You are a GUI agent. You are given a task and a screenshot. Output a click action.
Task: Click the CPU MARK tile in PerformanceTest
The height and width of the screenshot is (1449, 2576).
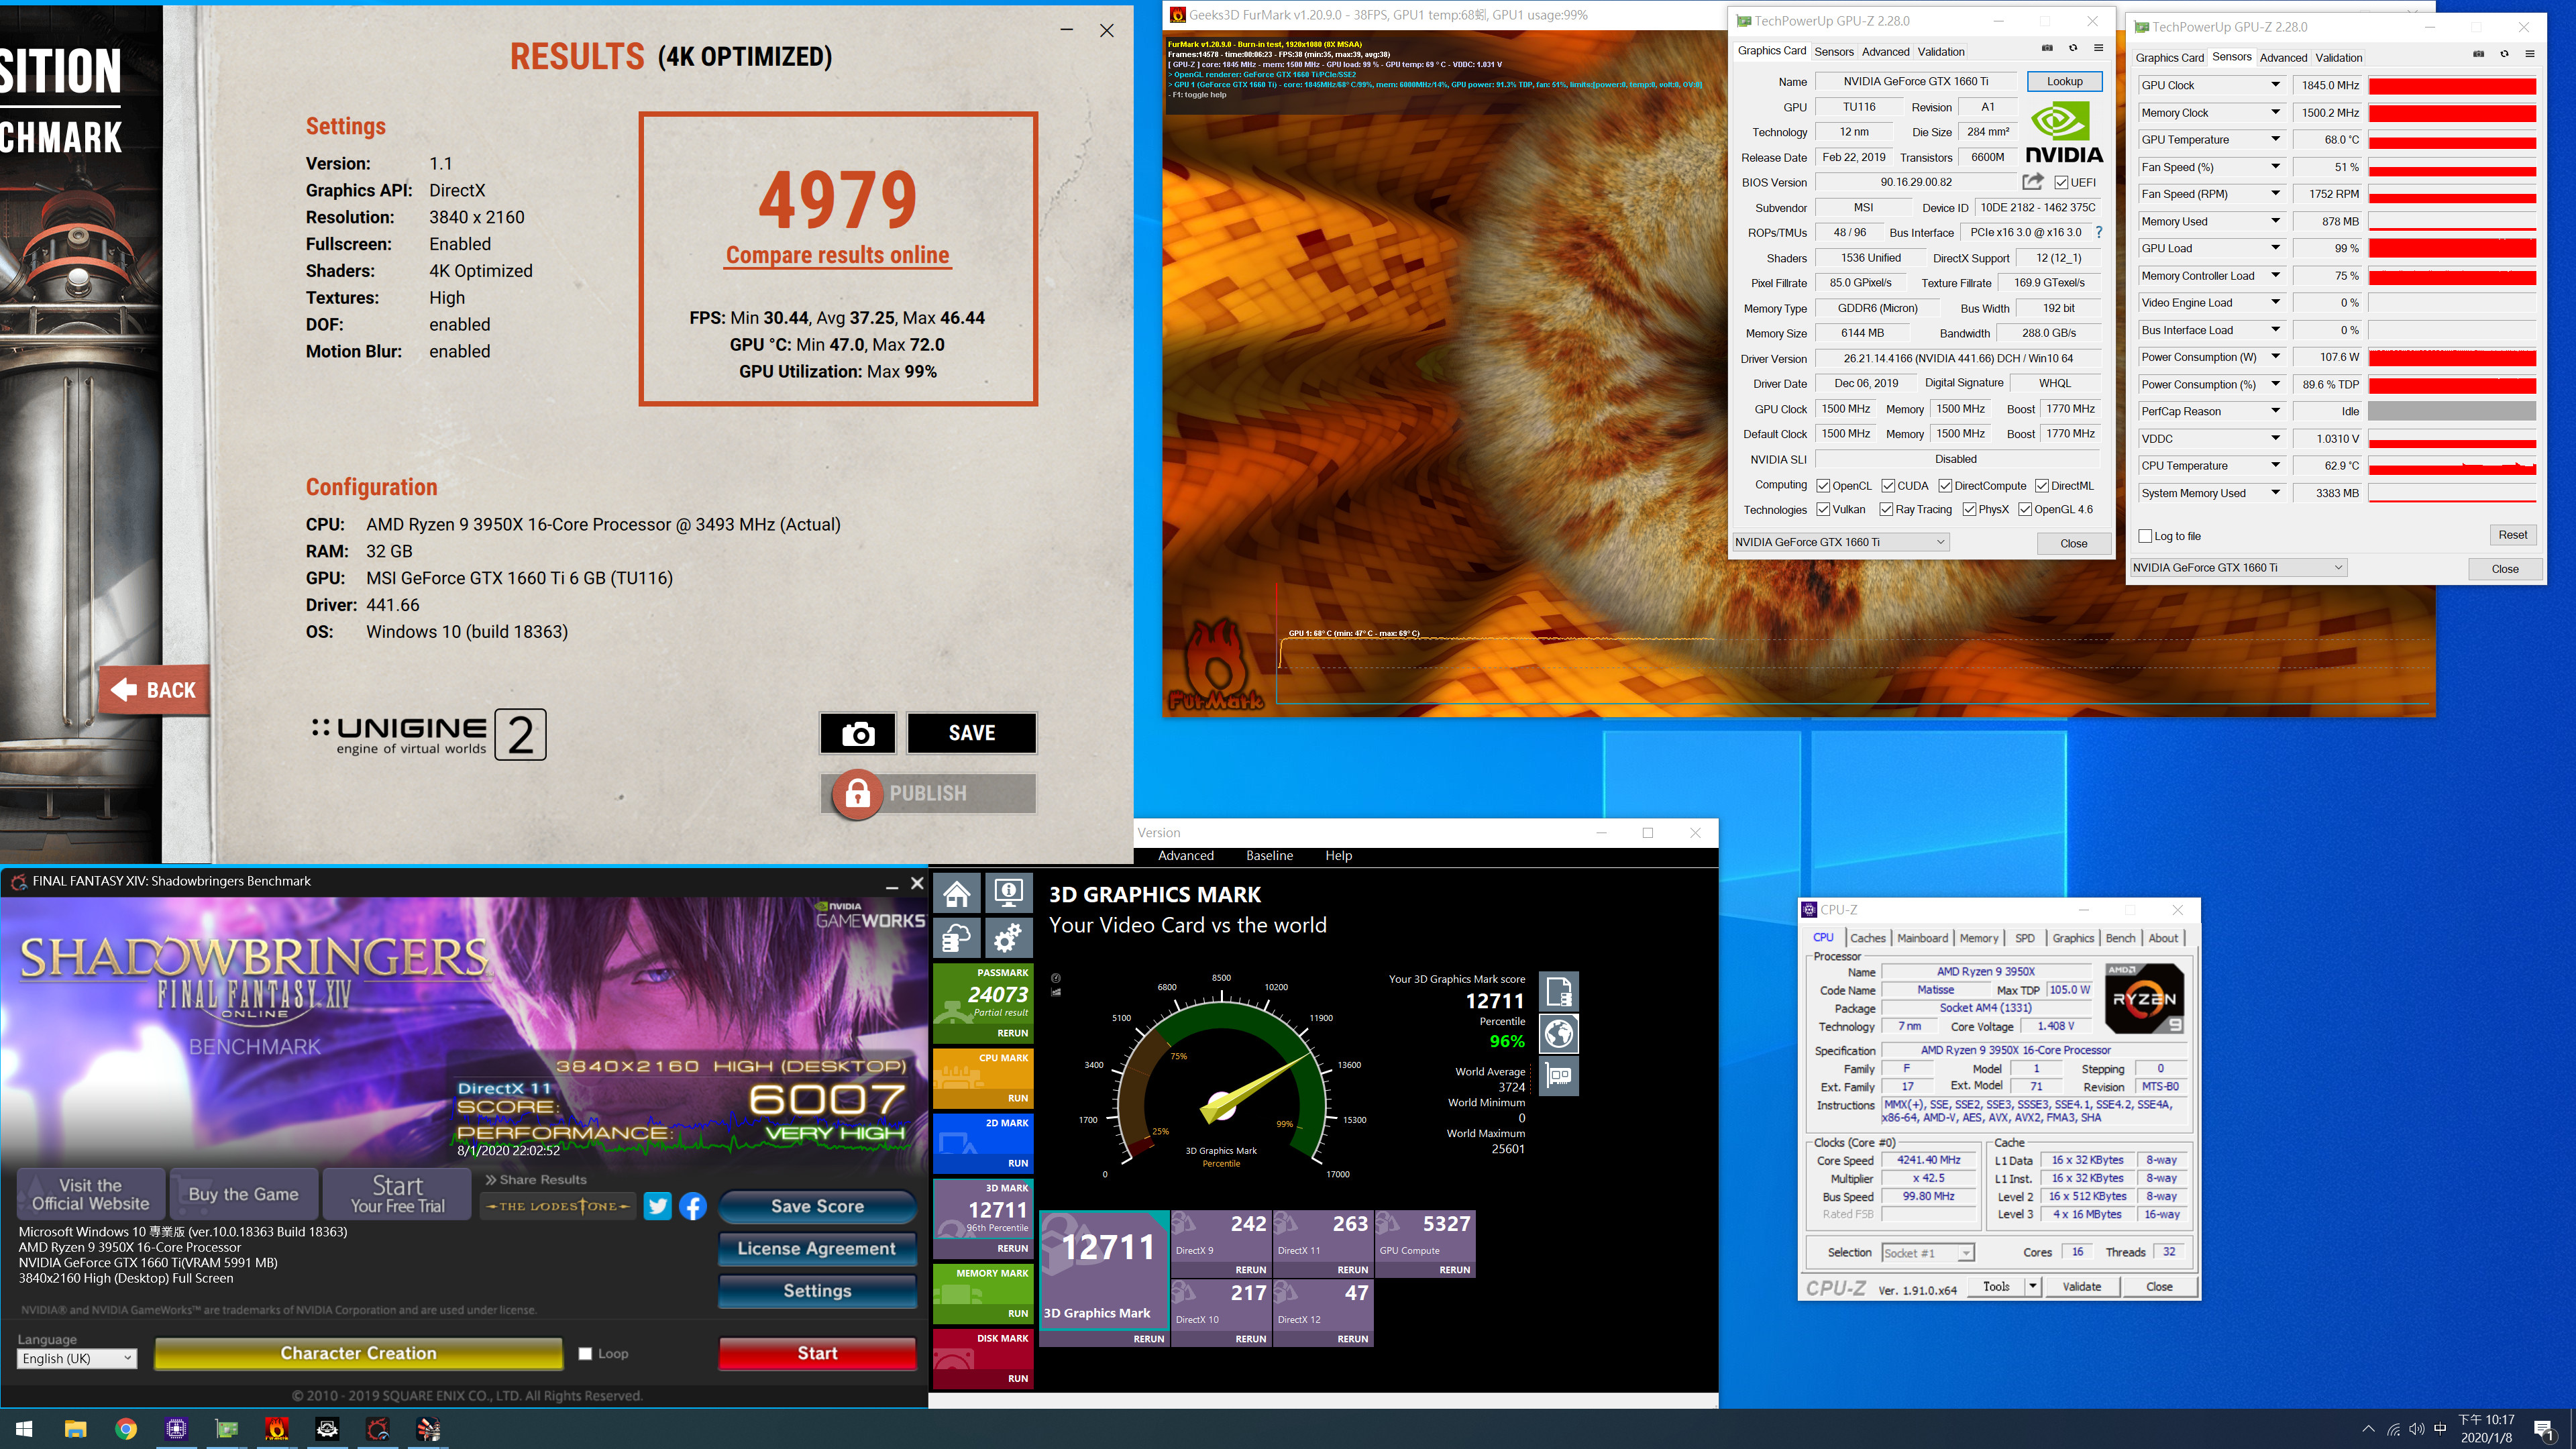[982, 1078]
